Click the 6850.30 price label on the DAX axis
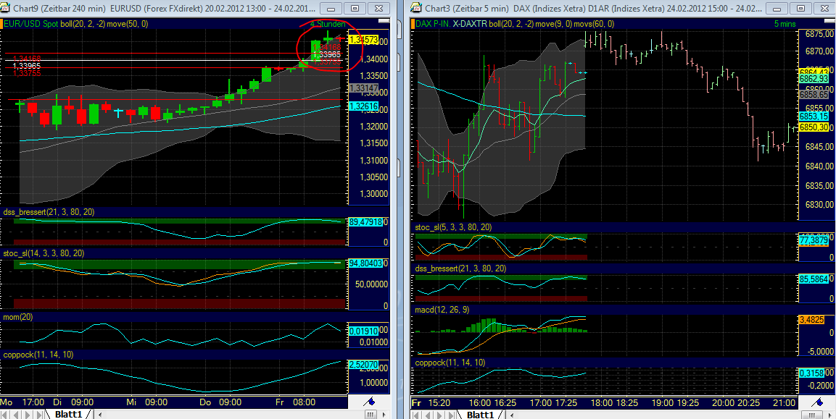 pos(815,128)
